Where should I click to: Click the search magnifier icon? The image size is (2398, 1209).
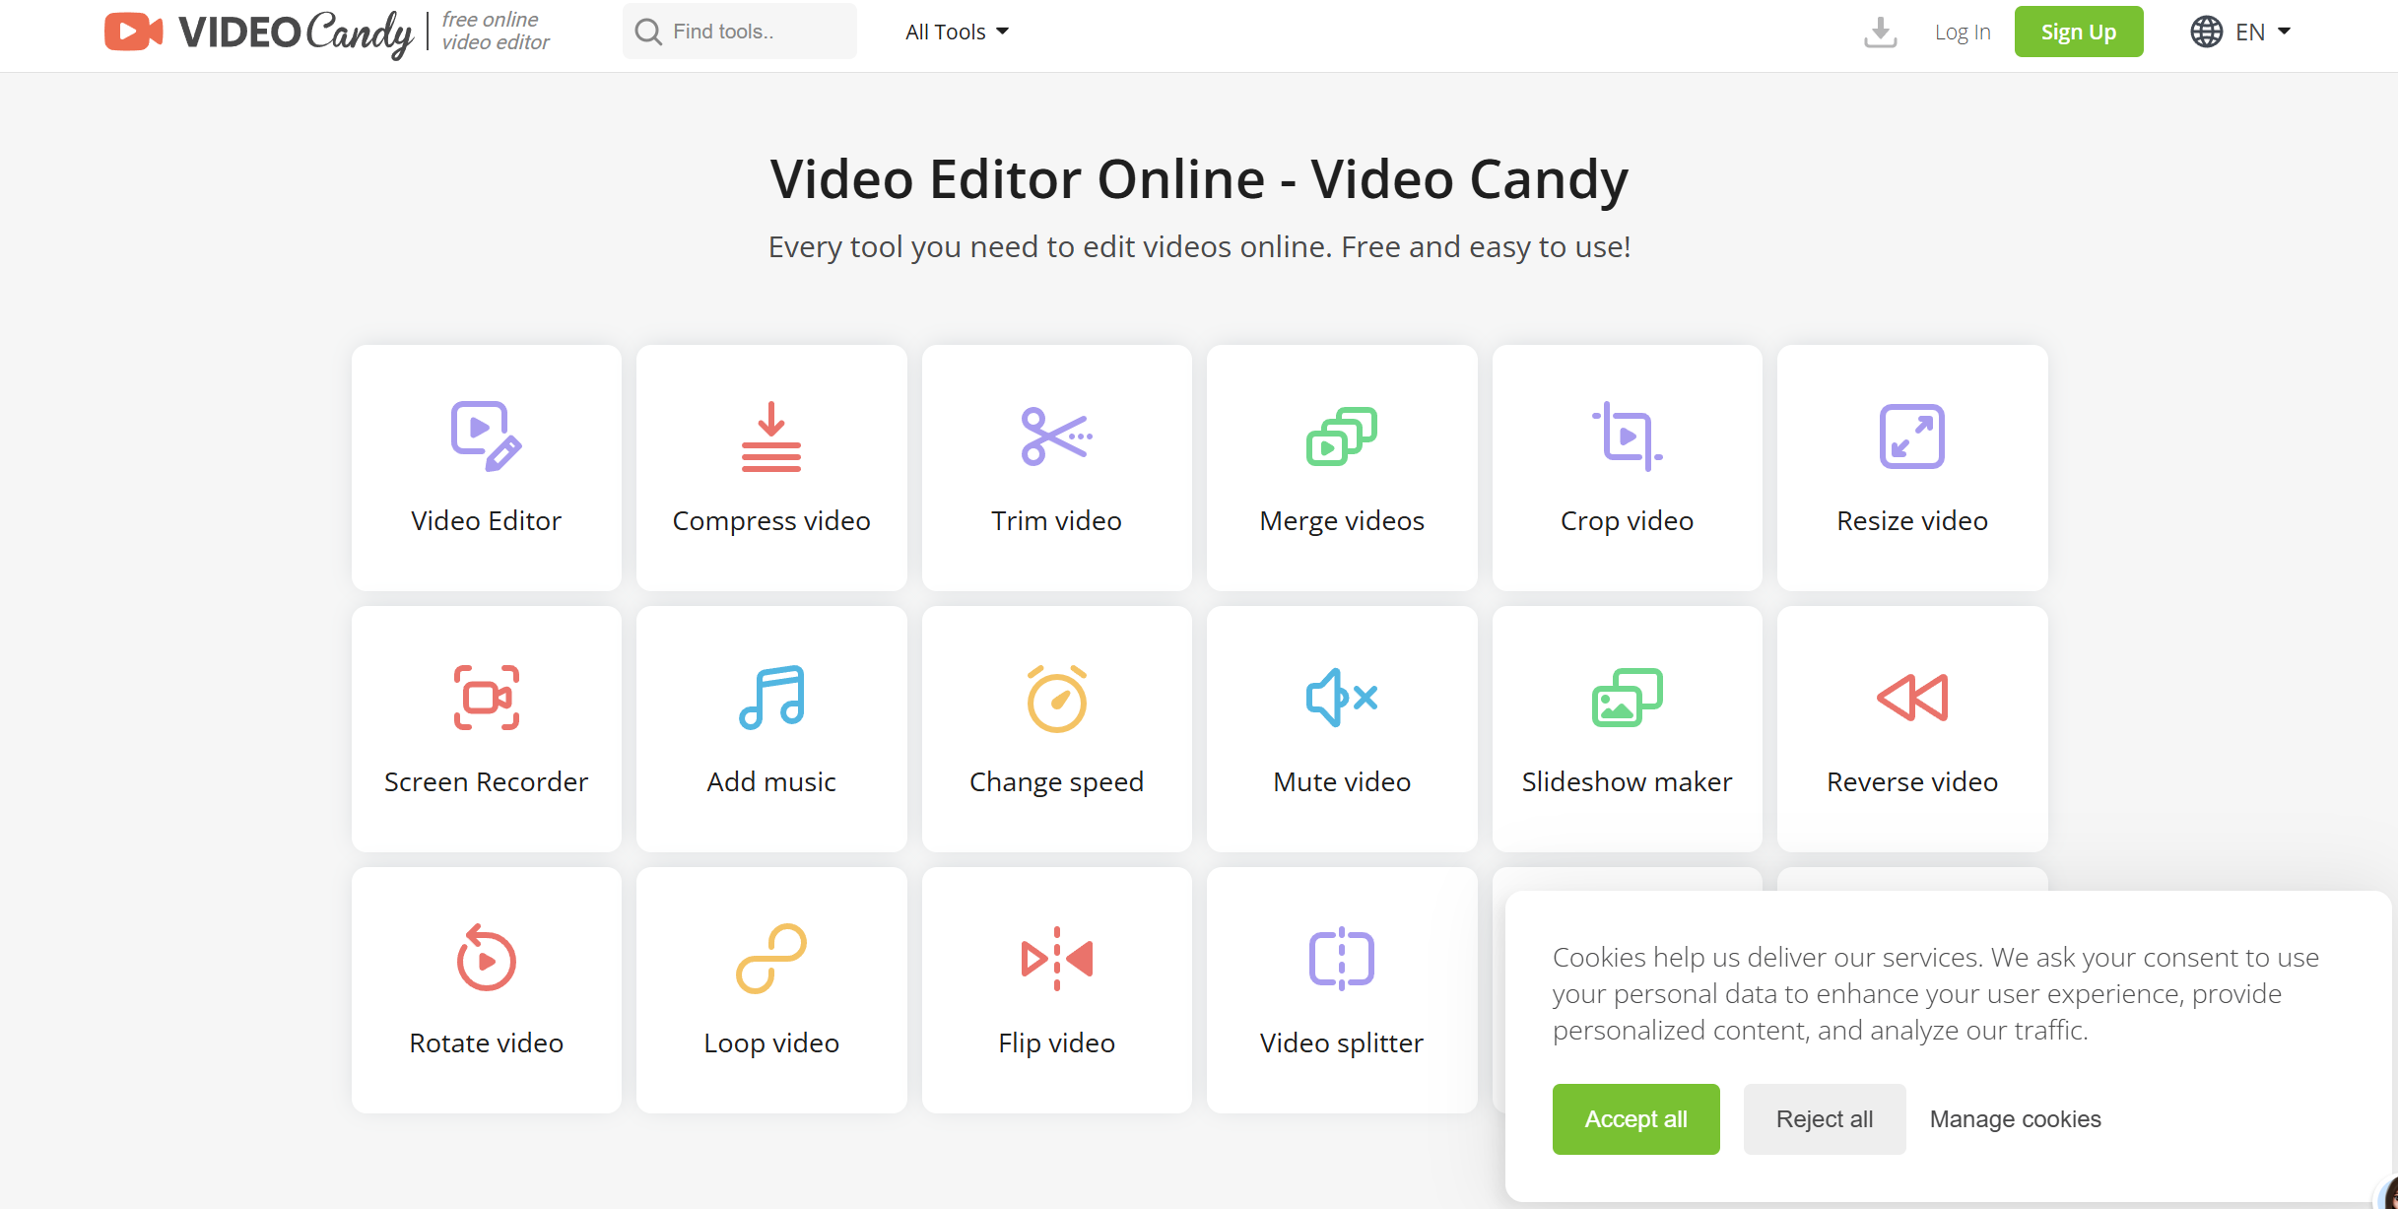point(648,32)
